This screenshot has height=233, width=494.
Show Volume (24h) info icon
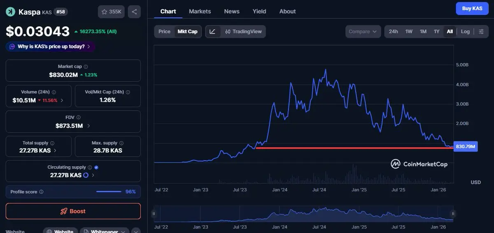coord(54,92)
